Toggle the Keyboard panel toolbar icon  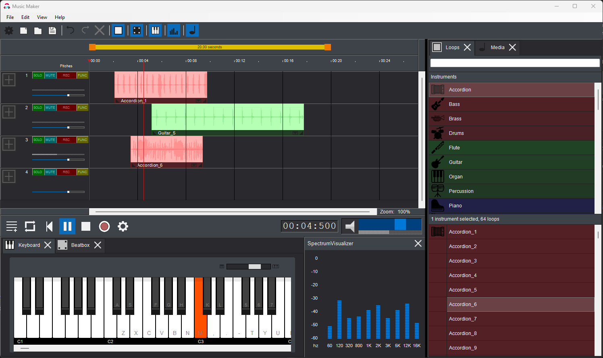pos(155,31)
